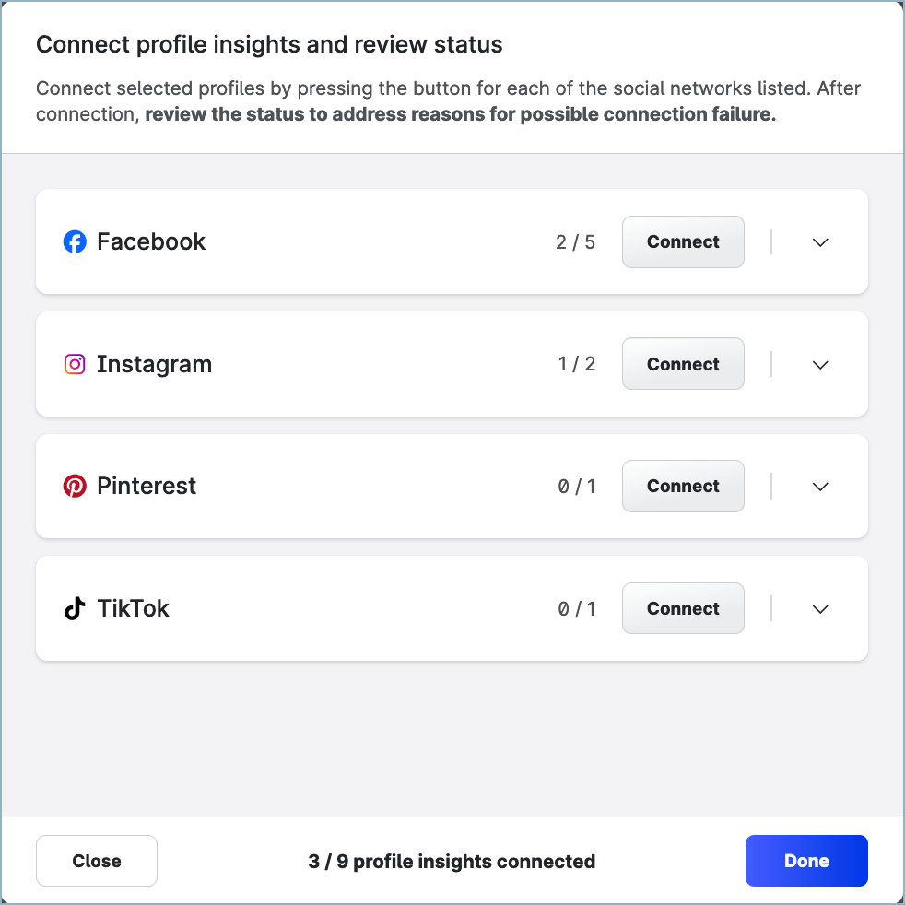
Task: Close the connection dialog
Action: 96,860
